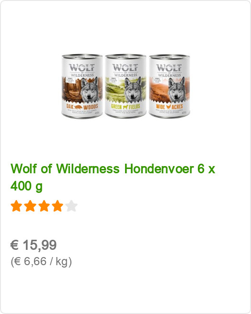The image size is (251, 314).
Task: Click the OAK WOODS label text
Action: [82, 107]
